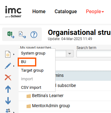111x113 pixels.
Task: Click the blue move up arrow
Action: pos(8,89)
